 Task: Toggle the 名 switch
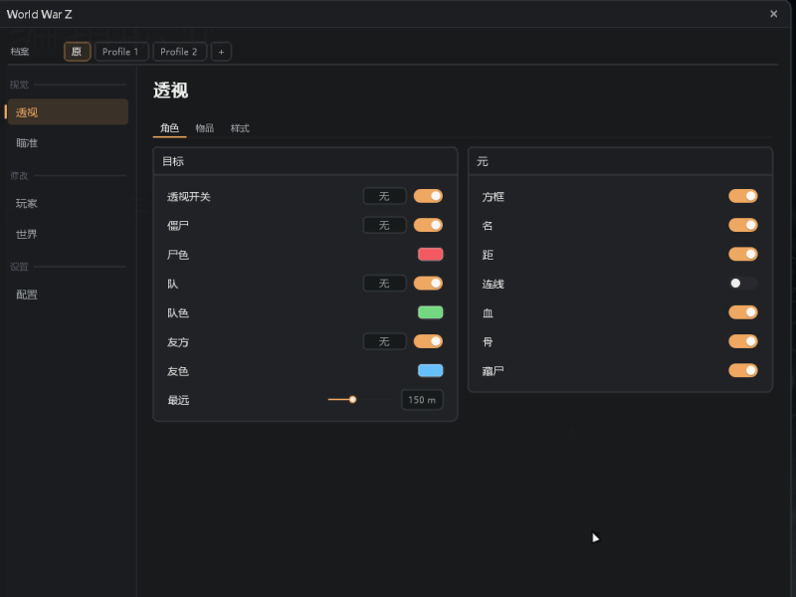742,226
